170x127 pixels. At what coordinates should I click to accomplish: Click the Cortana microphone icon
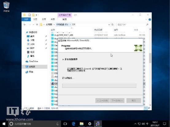pyautogui.click(x=57, y=124)
